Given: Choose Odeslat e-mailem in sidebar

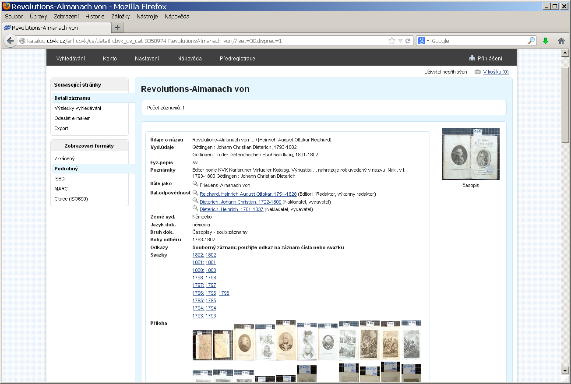Looking at the screenshot, I should pyautogui.click(x=72, y=118).
